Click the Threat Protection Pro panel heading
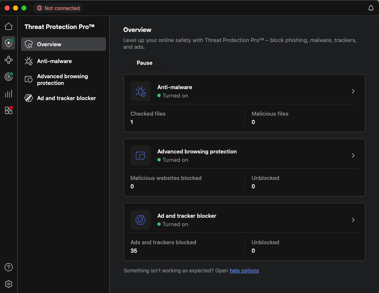The height and width of the screenshot is (293, 379). [x=59, y=27]
